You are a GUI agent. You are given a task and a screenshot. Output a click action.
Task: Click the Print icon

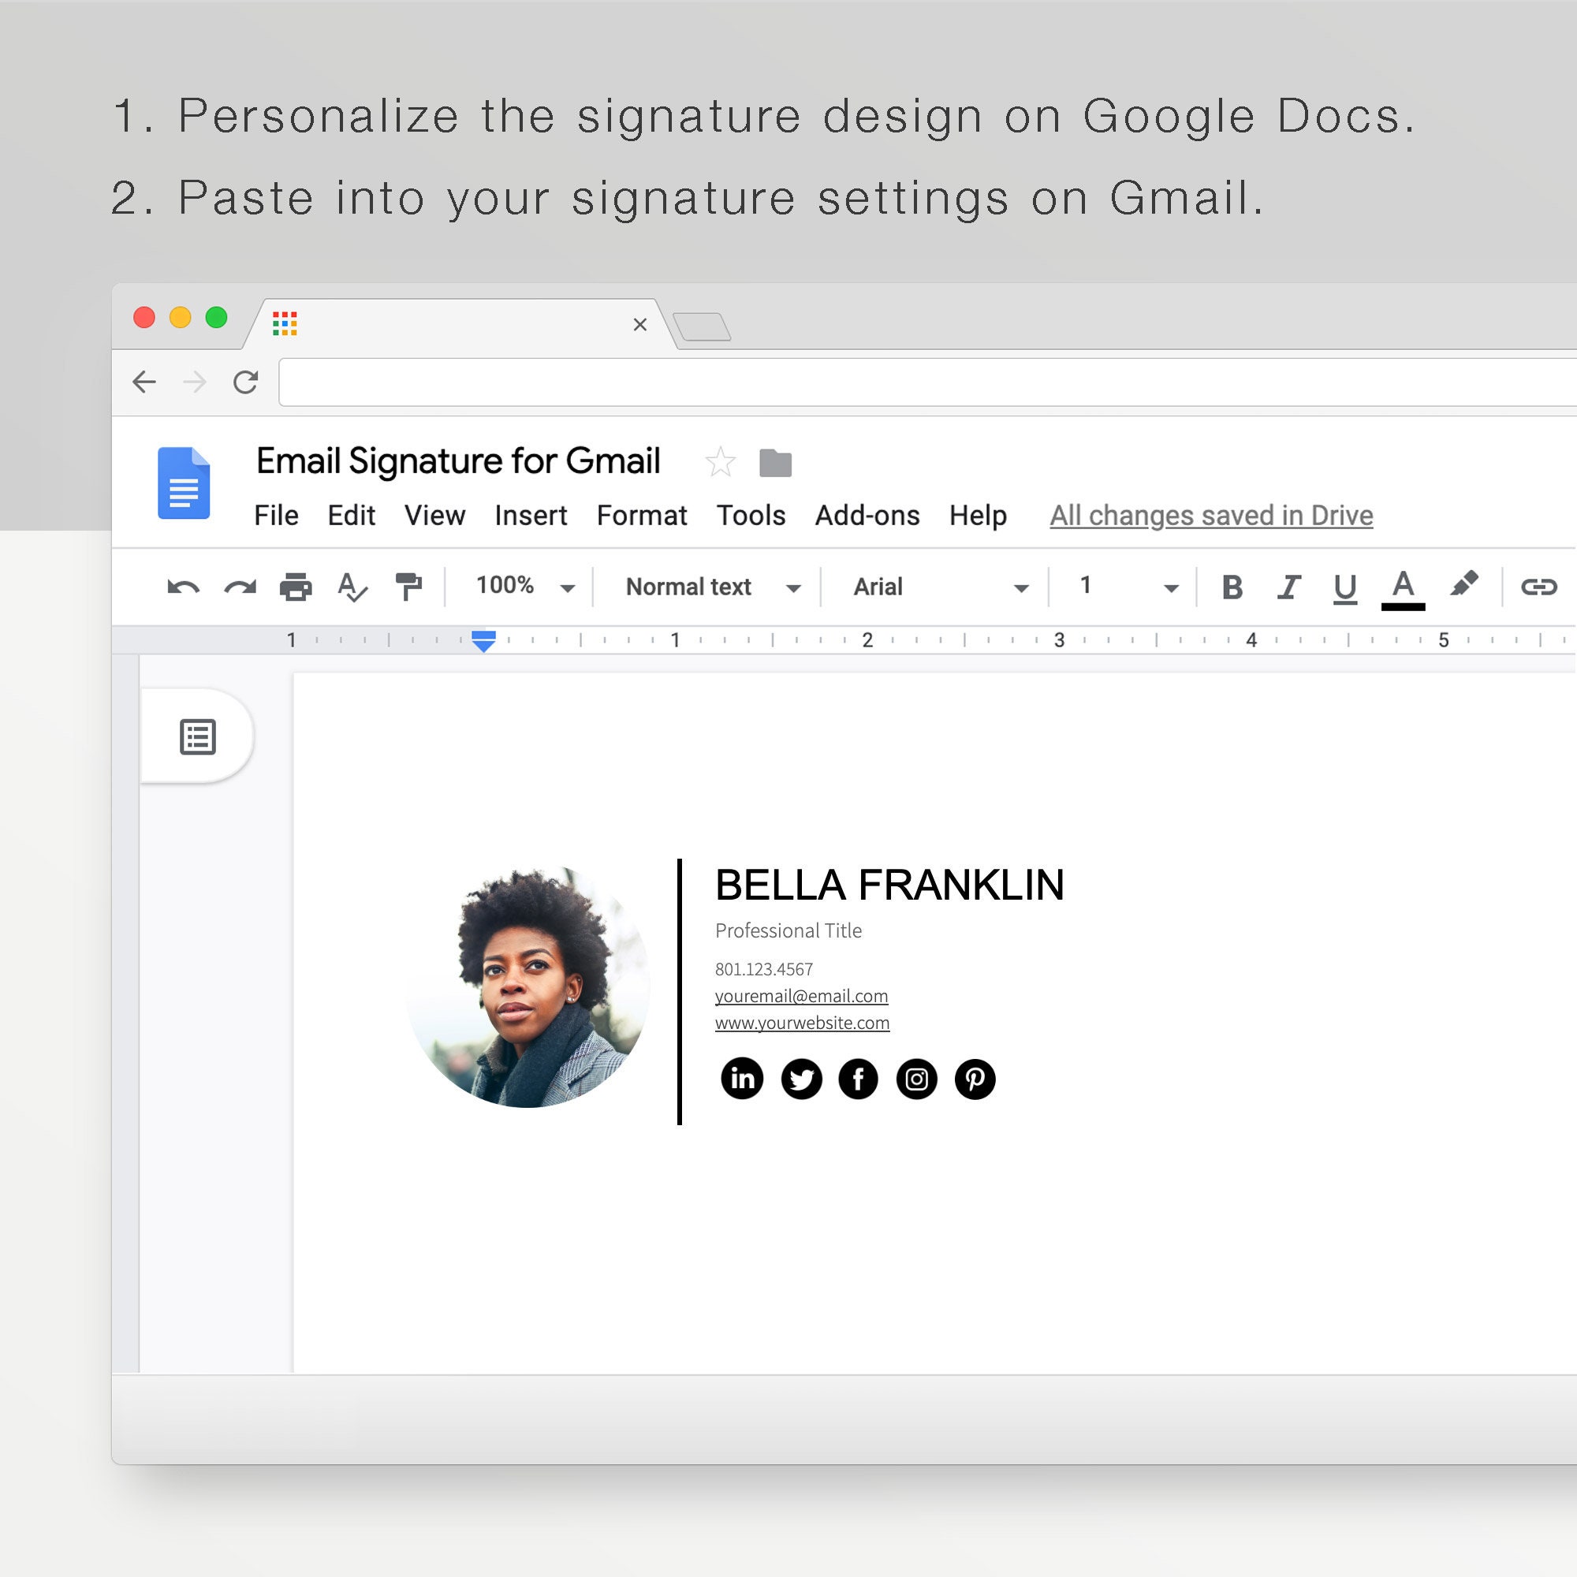pyautogui.click(x=296, y=586)
